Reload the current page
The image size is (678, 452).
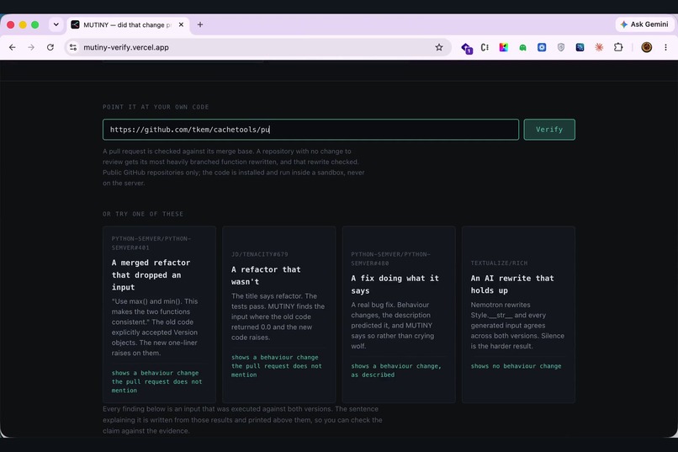tap(50, 47)
